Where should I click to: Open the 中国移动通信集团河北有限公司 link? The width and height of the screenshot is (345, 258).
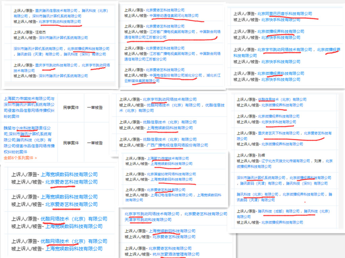click(x=174, y=15)
